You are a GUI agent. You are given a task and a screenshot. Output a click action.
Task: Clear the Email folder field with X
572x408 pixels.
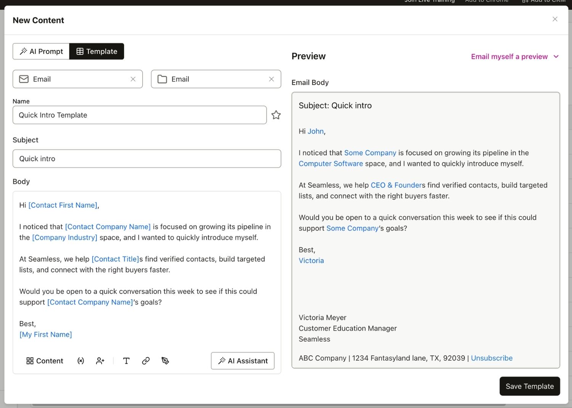click(x=272, y=79)
